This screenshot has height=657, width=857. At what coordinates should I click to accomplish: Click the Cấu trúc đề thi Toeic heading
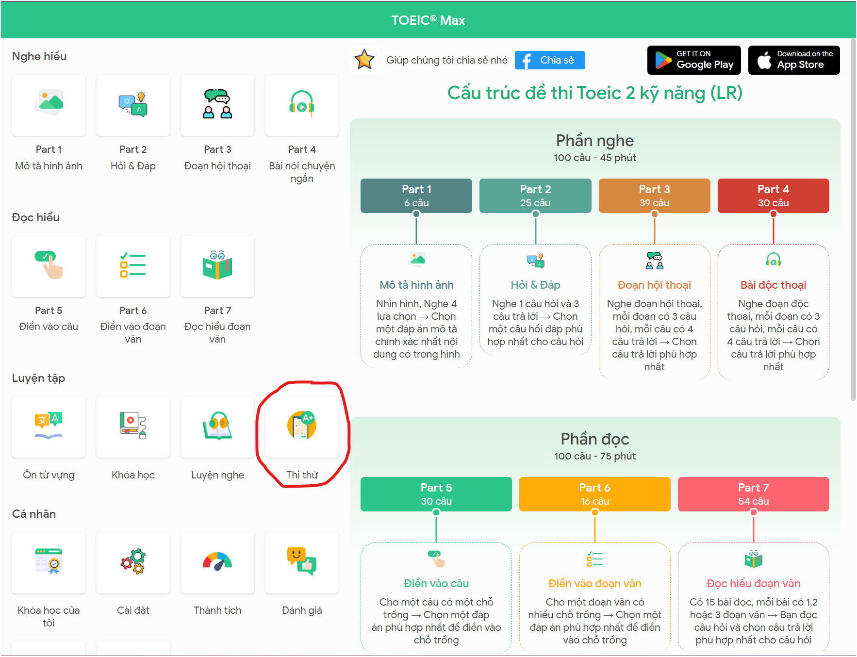[x=595, y=93]
